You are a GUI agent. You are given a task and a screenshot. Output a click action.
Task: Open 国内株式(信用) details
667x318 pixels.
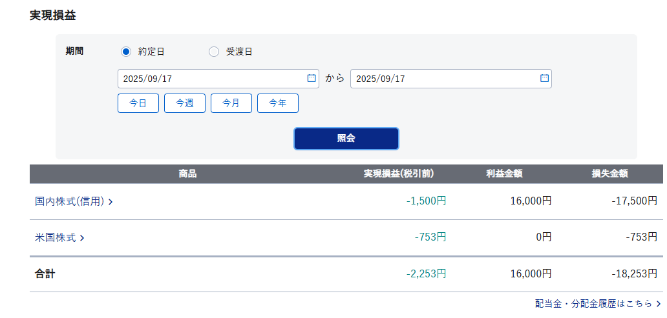[x=69, y=201]
